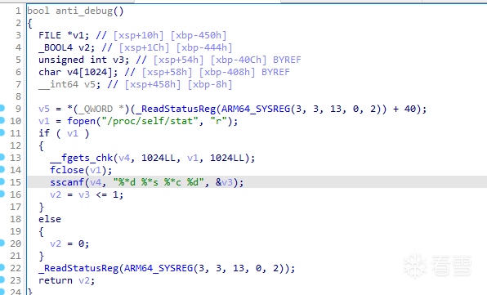Click the _BOOL4 v2 declaration
This screenshot has height=295, width=487.
pyautogui.click(x=67, y=47)
